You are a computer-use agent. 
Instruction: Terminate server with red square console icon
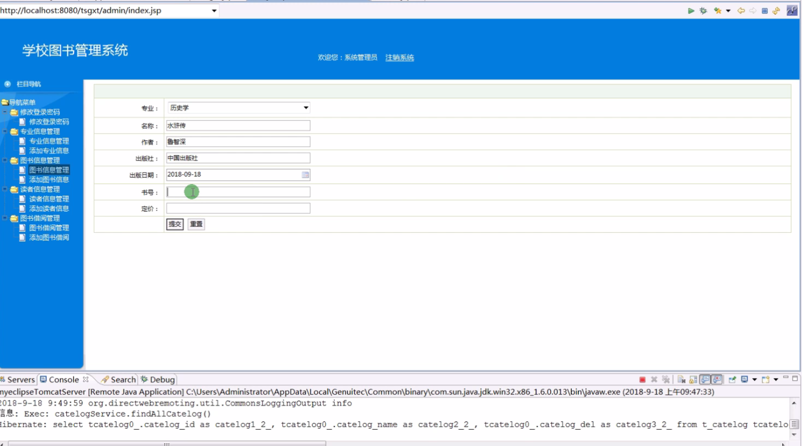pos(642,379)
